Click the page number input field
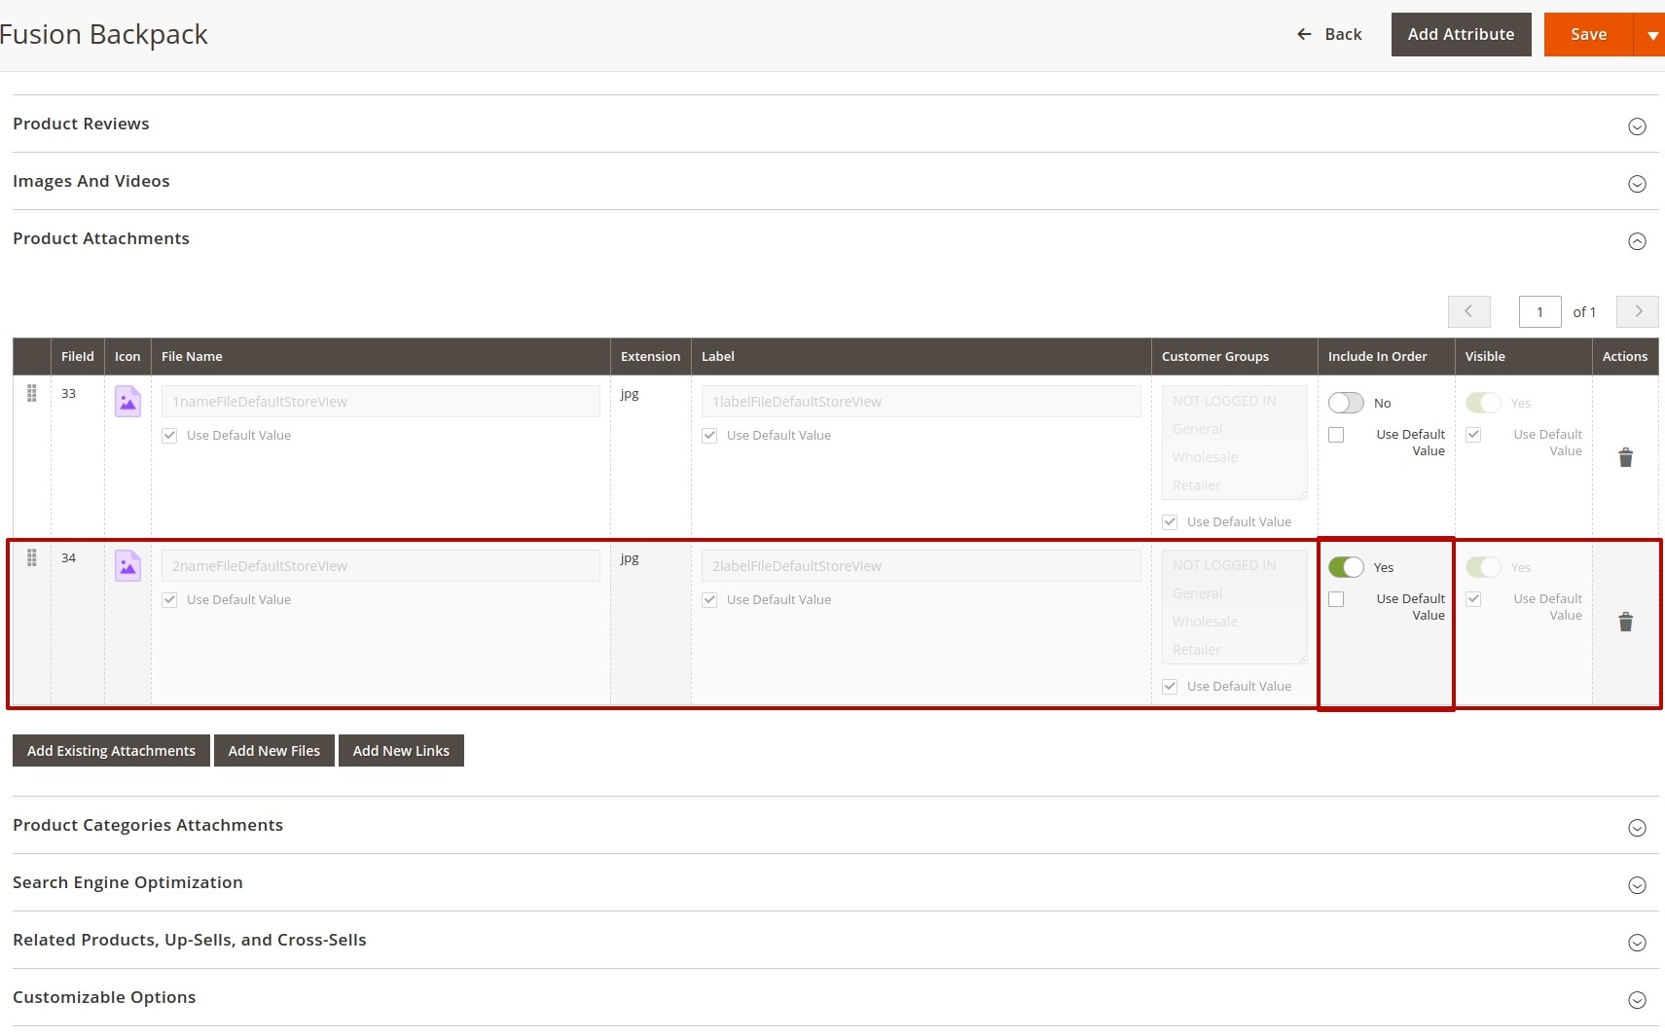Image resolution: width=1665 pixels, height=1036 pixels. pyautogui.click(x=1539, y=311)
